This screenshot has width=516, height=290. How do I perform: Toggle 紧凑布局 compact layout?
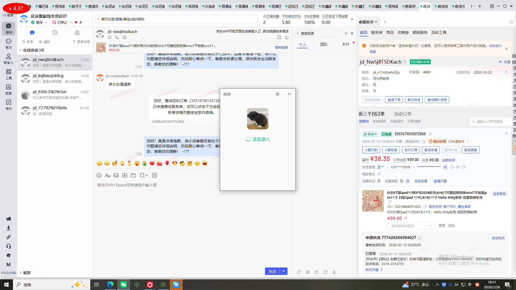tap(81, 42)
